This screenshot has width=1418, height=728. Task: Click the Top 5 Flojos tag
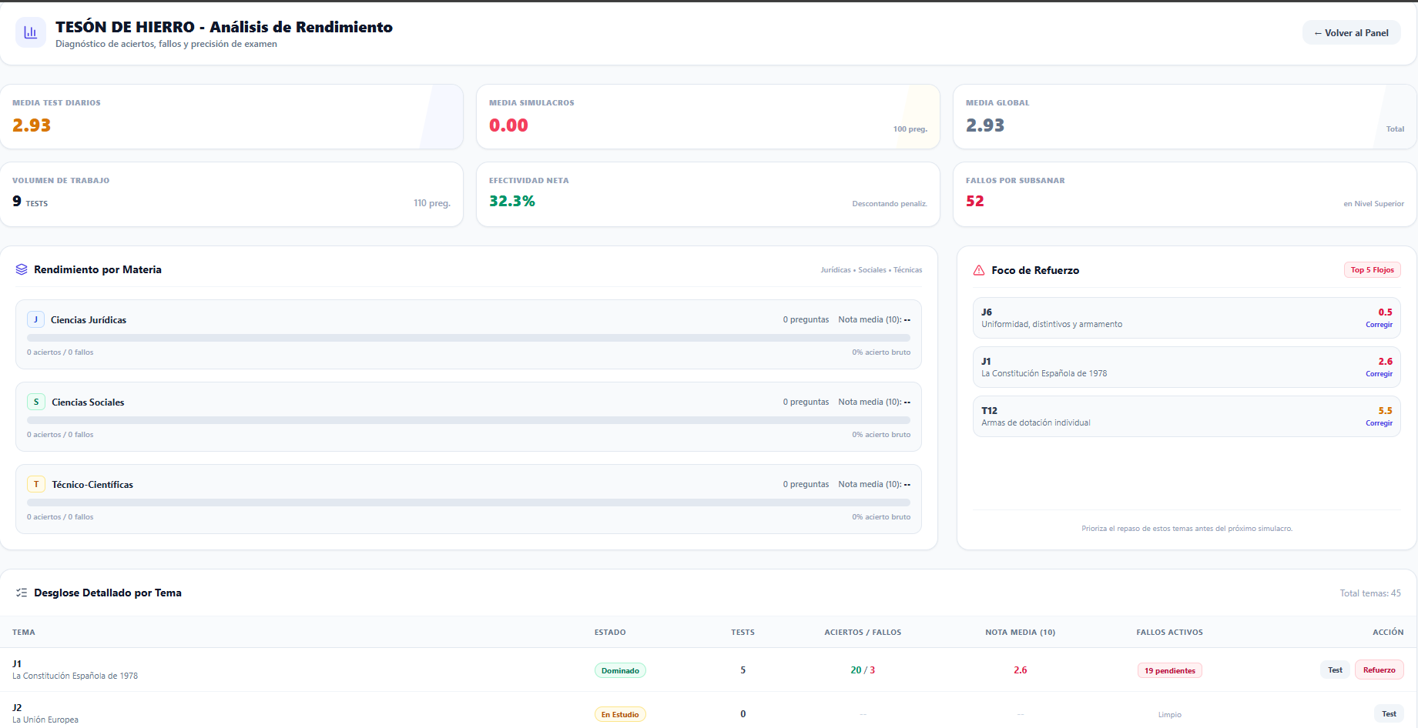coord(1372,270)
